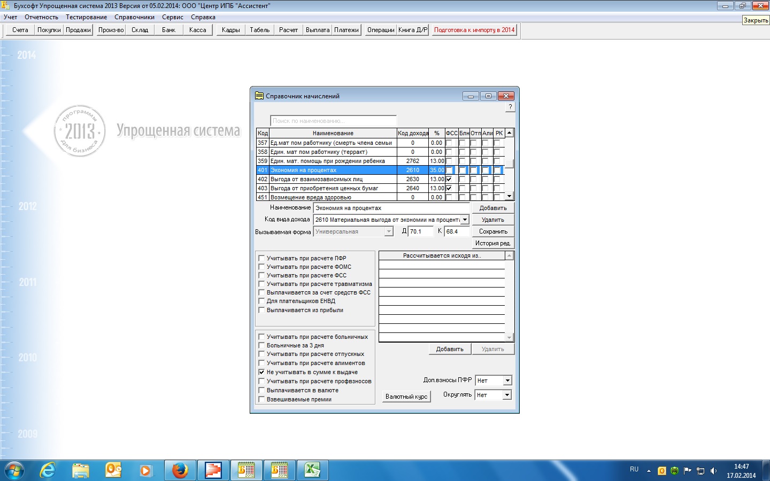Uncheck 'Не учитывать в сумме к выдаче'
770x481 pixels.
[x=261, y=372]
